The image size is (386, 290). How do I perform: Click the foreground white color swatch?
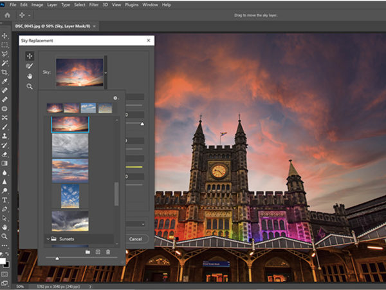pyautogui.click(x=2, y=261)
